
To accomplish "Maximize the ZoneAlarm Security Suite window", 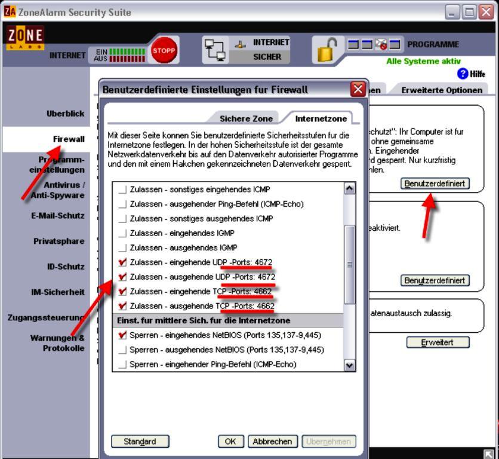I will pos(469,12).
